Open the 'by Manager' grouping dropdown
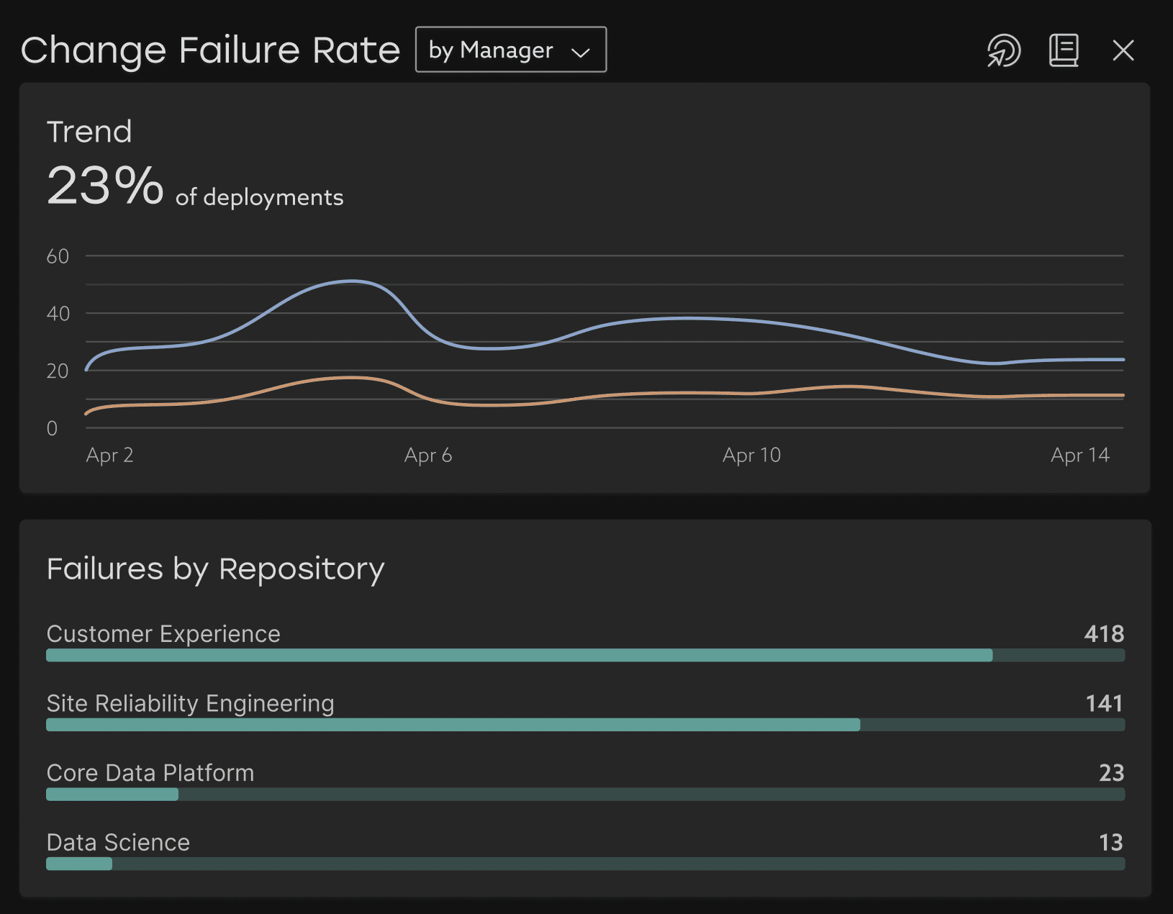Viewport: 1173px width, 914px height. click(511, 50)
